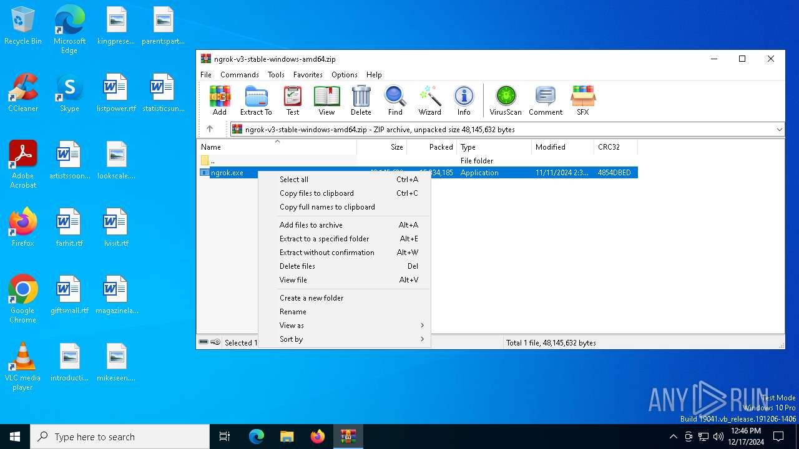Select the Adobe Acrobat desktop shortcut
The width and height of the screenshot is (799, 449).
click(x=23, y=165)
